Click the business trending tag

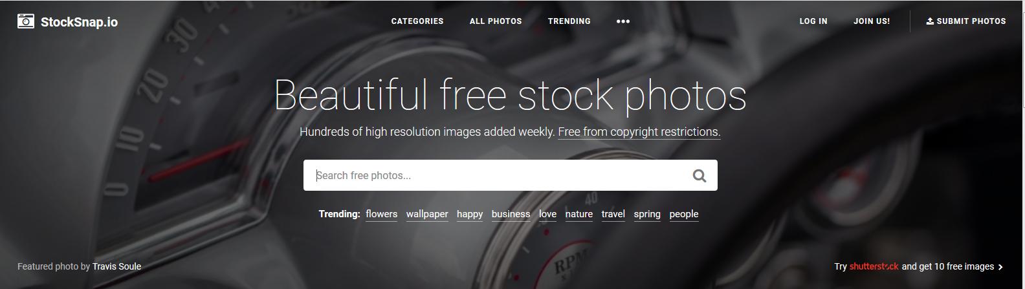coord(511,214)
